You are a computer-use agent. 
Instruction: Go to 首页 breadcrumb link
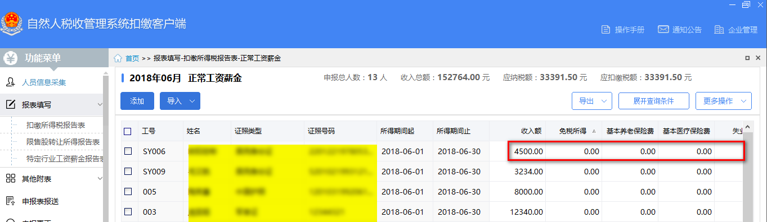click(x=132, y=58)
